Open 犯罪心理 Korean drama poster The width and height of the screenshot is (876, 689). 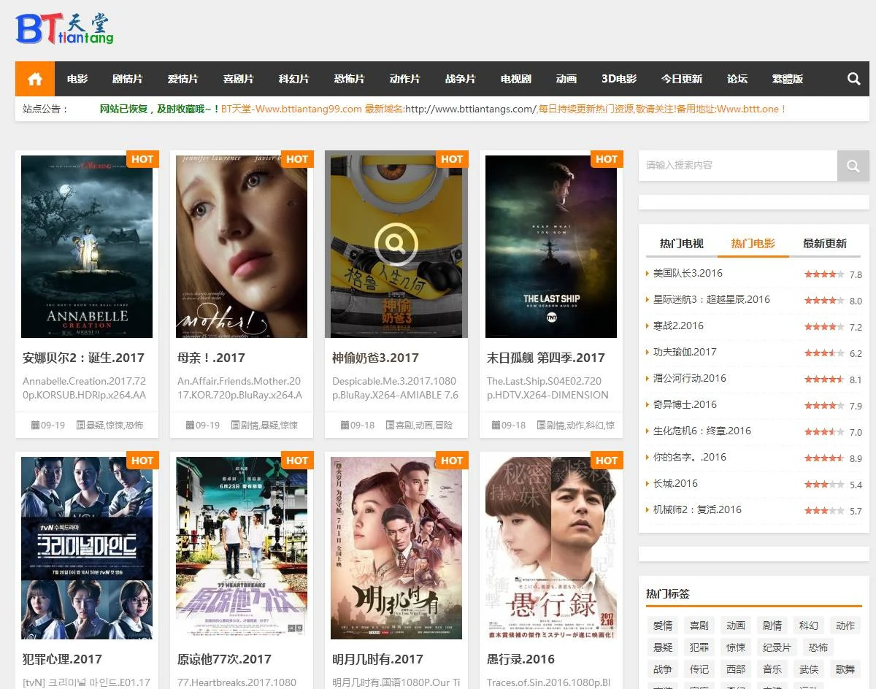[x=87, y=548]
